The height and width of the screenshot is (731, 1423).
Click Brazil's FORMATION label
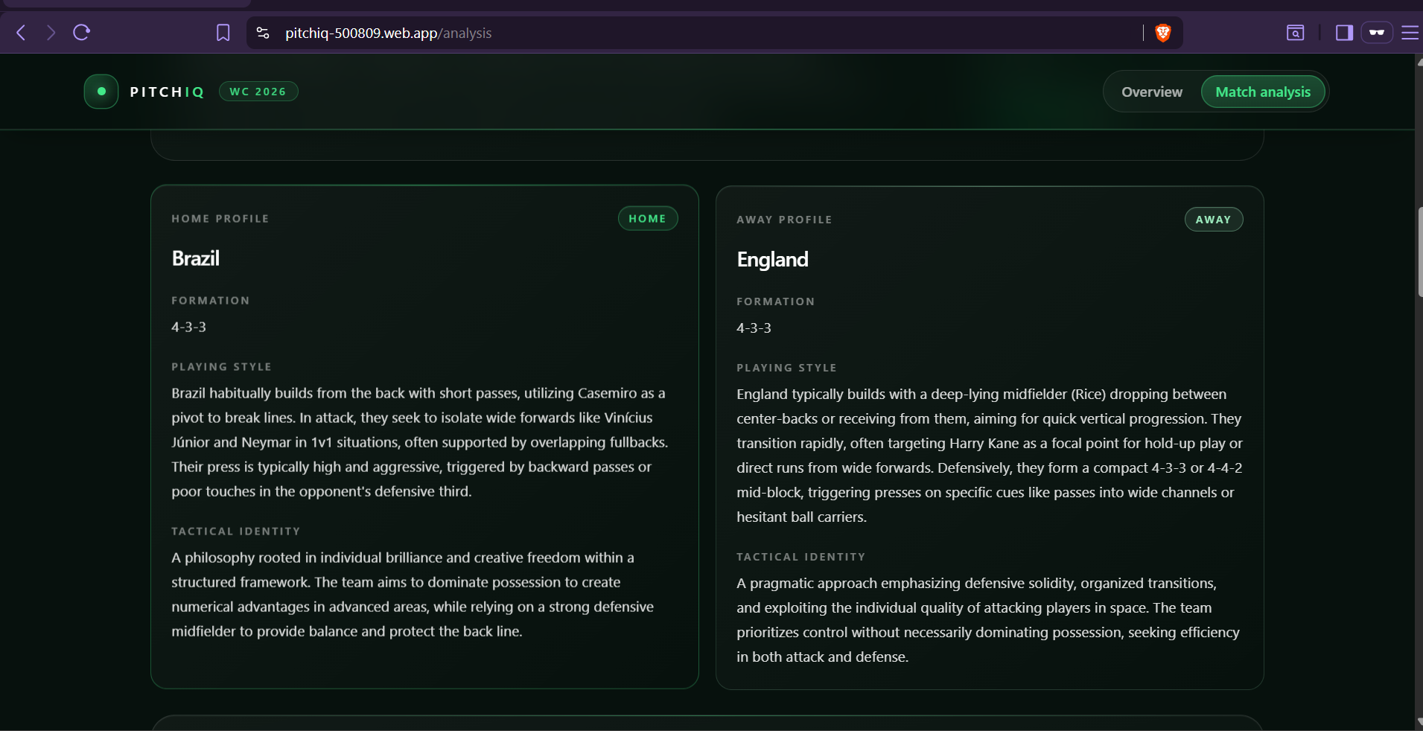pos(211,301)
